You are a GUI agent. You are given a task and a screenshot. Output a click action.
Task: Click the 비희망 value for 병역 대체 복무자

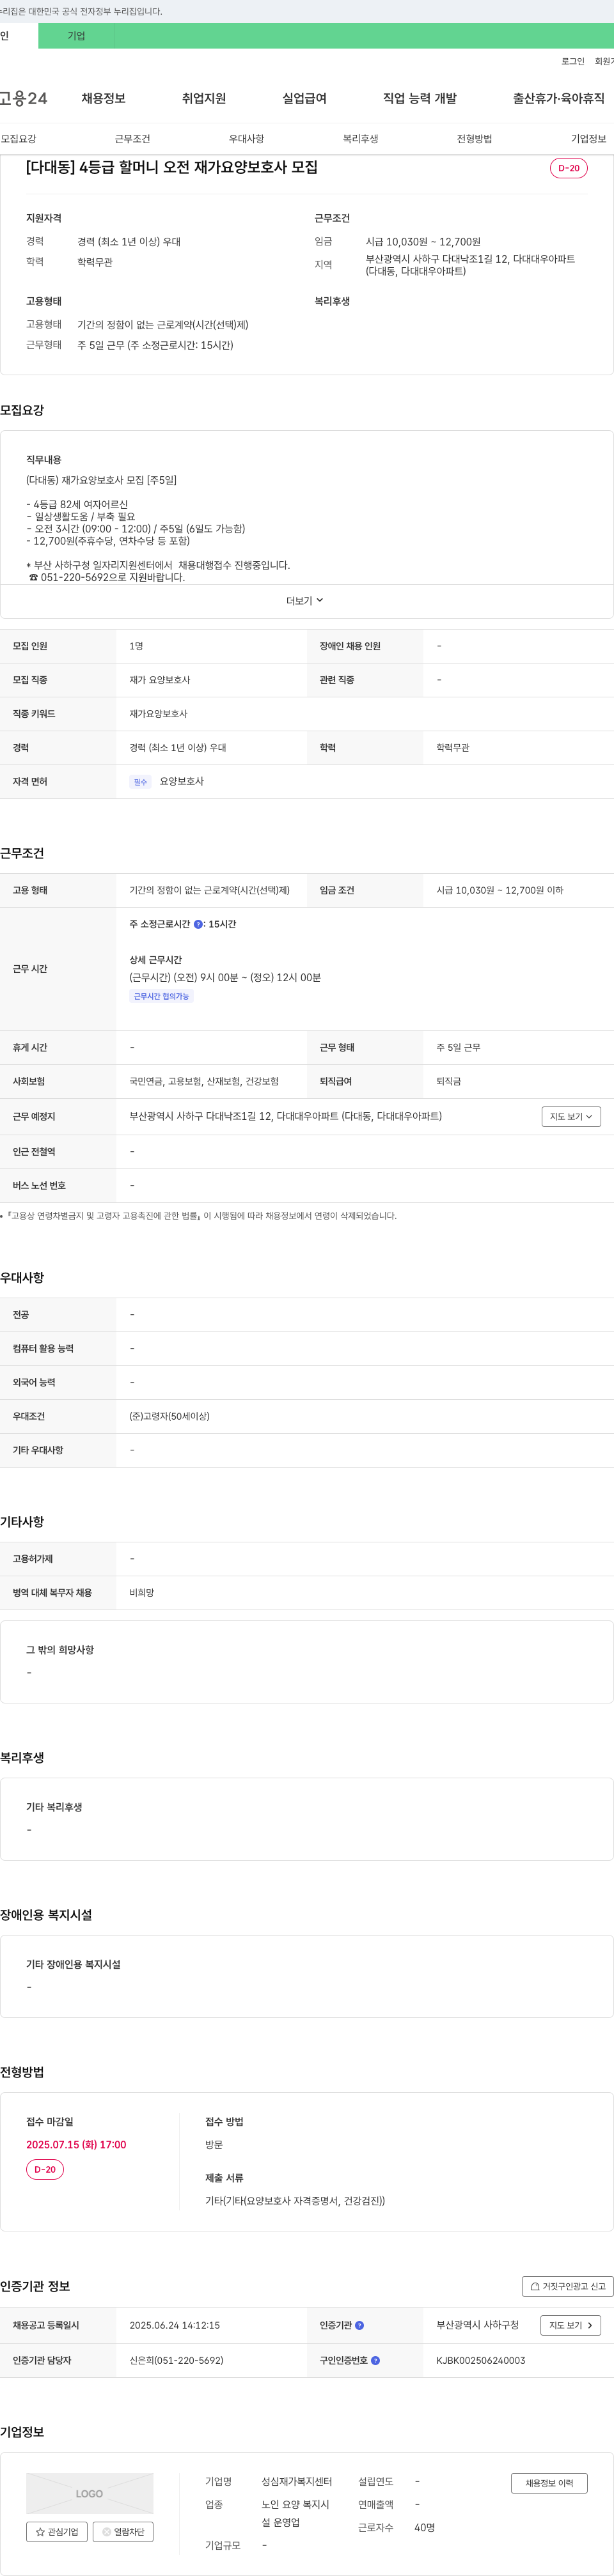click(141, 1592)
